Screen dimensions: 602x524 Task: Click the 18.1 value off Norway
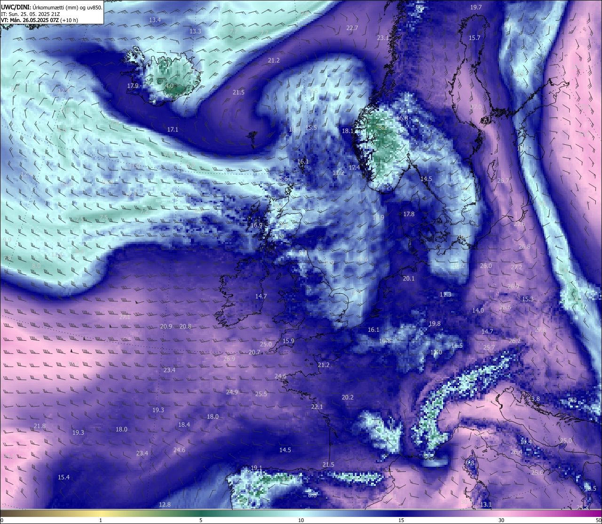[348, 131]
